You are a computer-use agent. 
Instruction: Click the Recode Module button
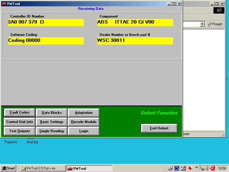pyautogui.click(x=84, y=122)
